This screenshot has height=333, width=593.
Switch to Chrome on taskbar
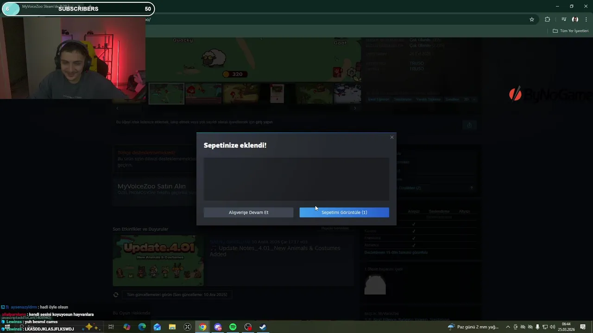pos(202,327)
